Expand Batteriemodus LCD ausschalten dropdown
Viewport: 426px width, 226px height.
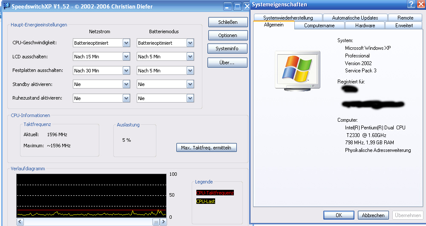pos(190,57)
